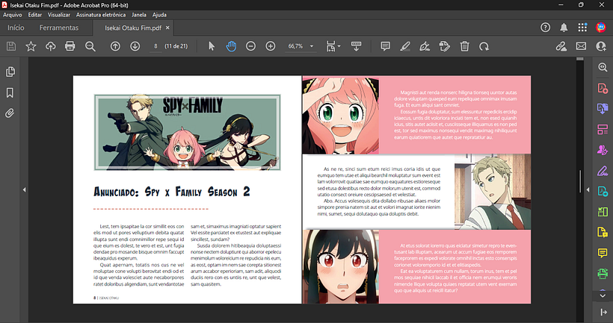Click the Spy x Family banner image
This screenshot has height=323, width=613.
point(187,132)
